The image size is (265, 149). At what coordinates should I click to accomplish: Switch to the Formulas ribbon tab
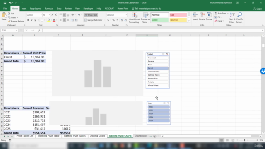coord(49,8)
